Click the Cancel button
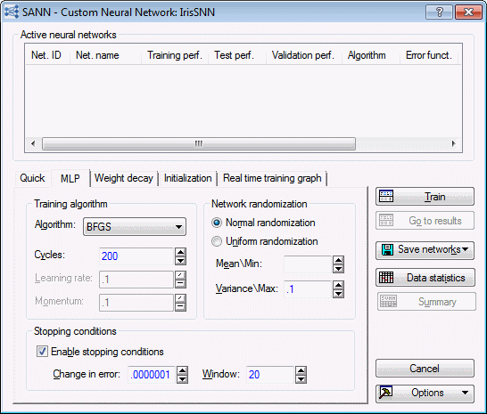The height and width of the screenshot is (414, 487). tap(425, 368)
